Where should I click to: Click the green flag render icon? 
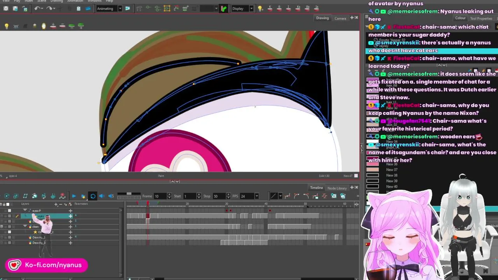[x=224, y=9]
